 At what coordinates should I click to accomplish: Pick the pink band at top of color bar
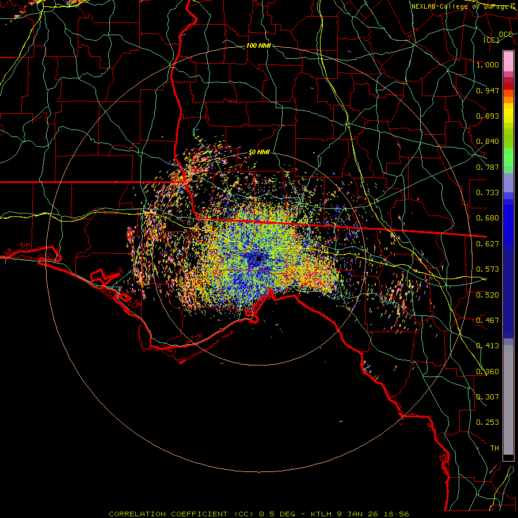508,62
